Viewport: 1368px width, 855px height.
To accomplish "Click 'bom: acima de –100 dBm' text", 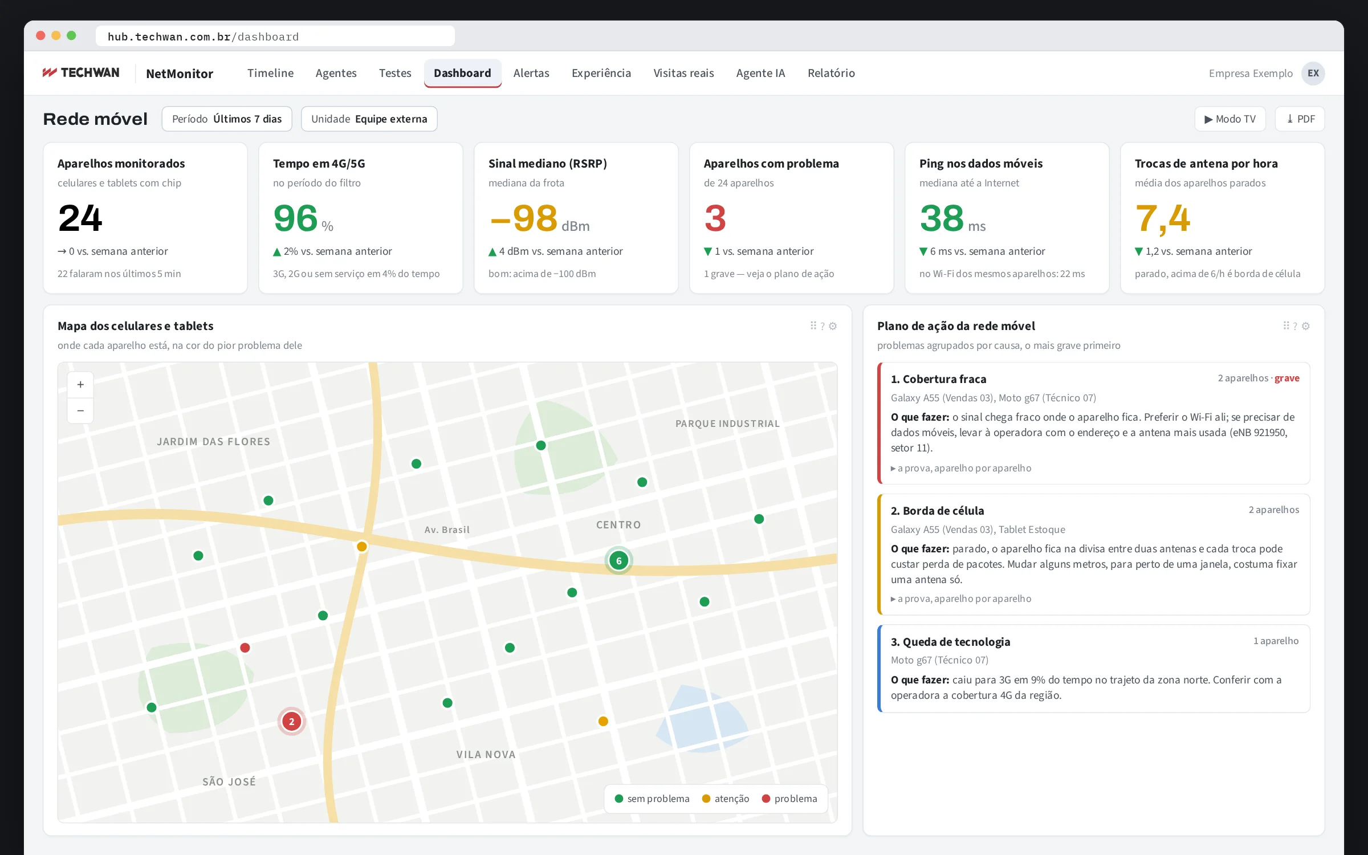I will point(542,274).
